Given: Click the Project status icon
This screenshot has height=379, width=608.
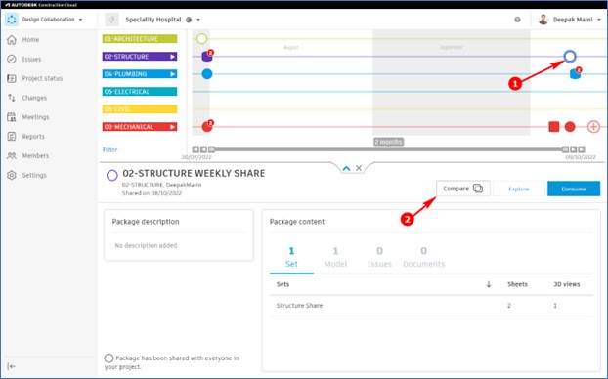Looking at the screenshot, I should (x=12, y=78).
